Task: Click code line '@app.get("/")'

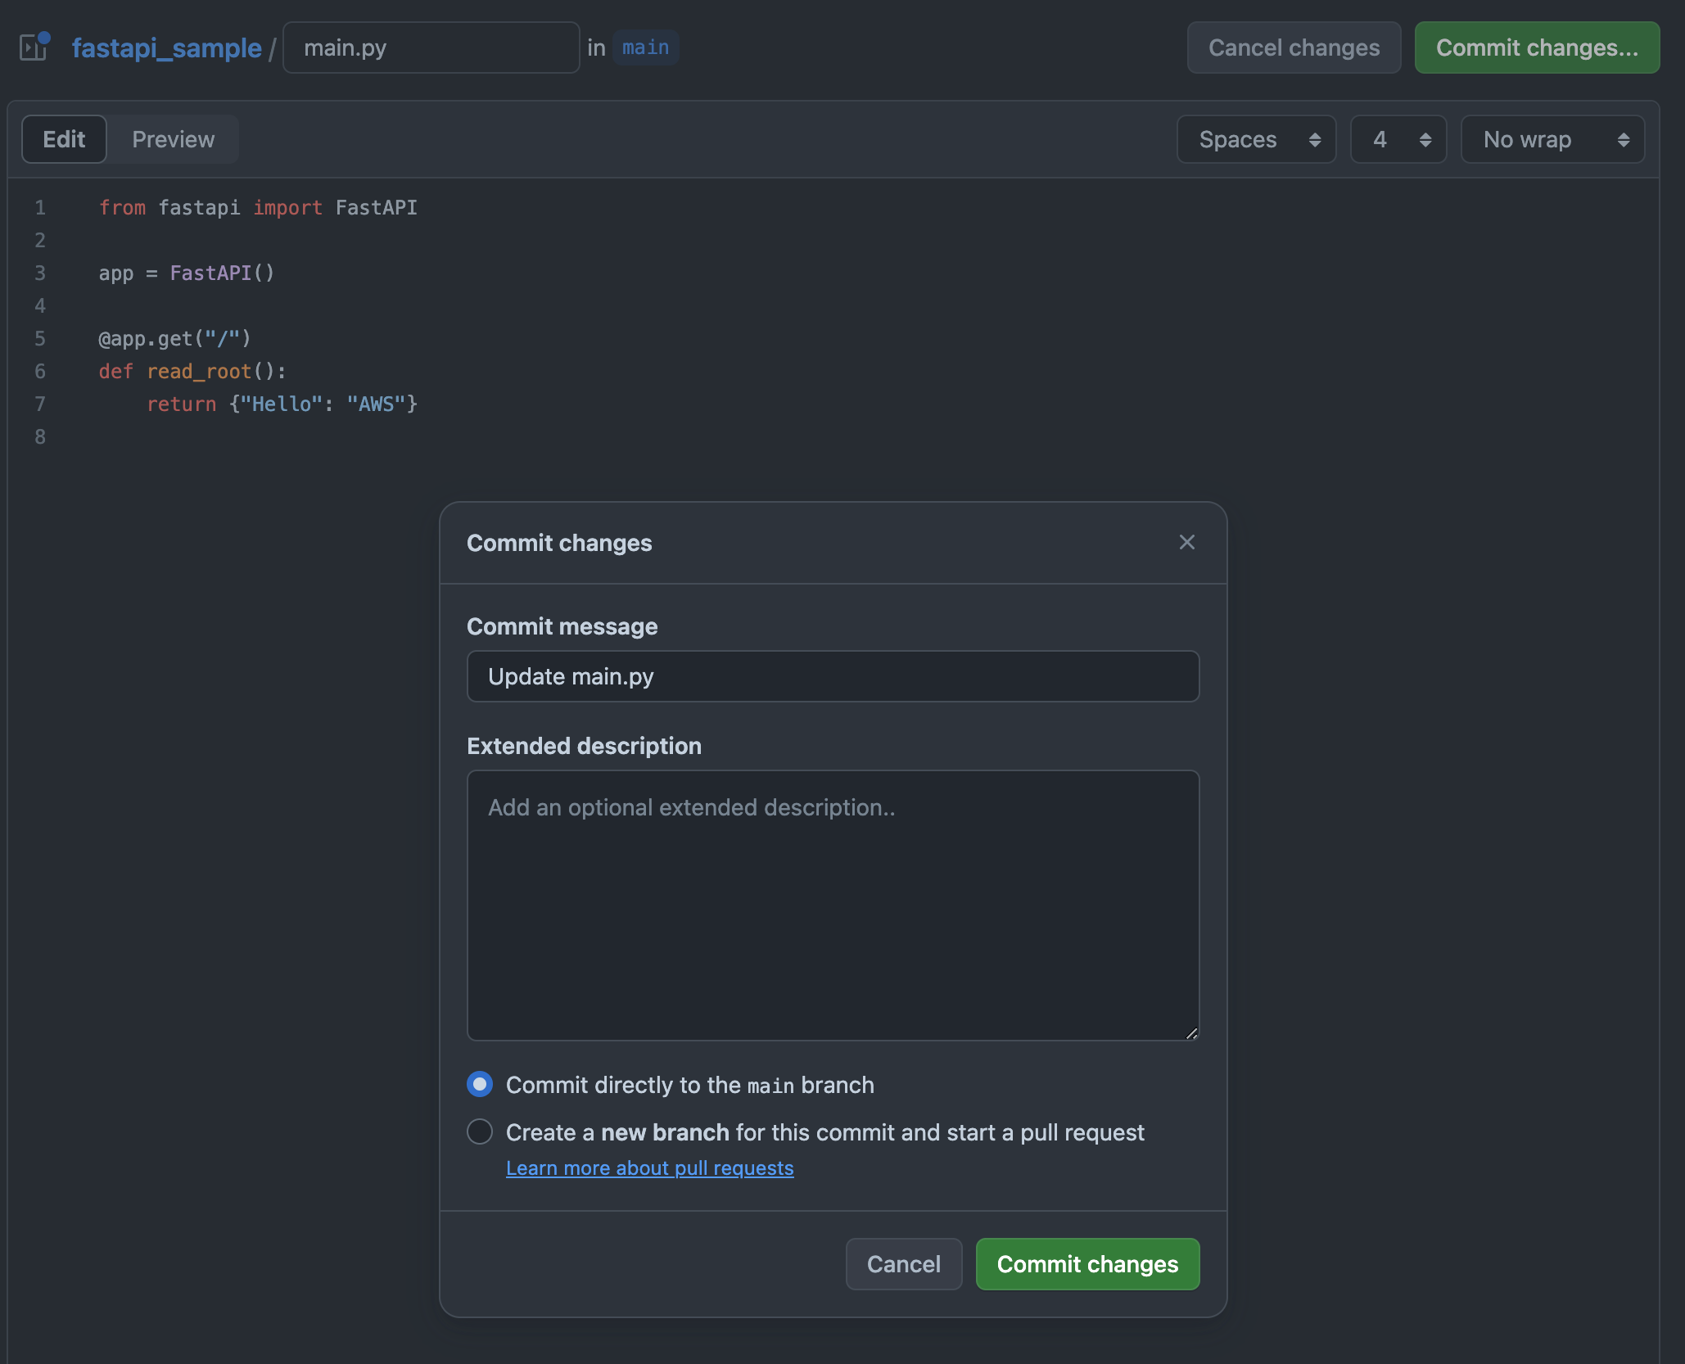Action: [175, 339]
